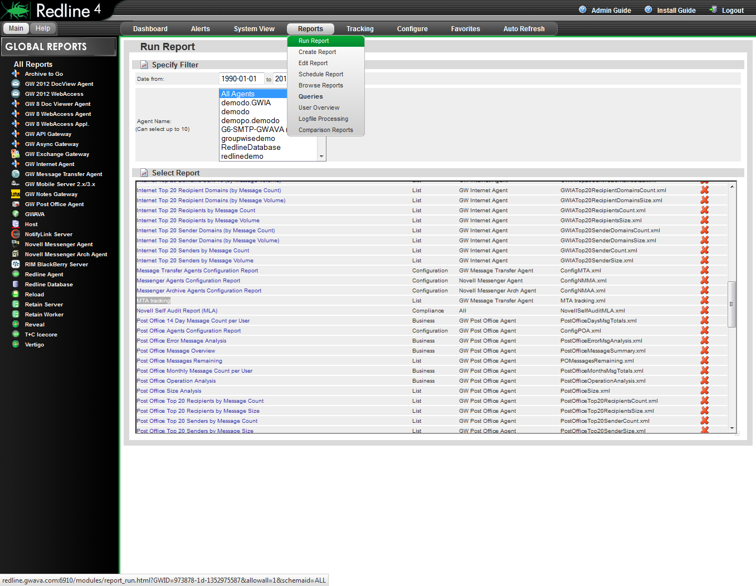Open Messenger Archive Agents Configuration Report link
Viewport: 756px width, 586px height.
point(199,291)
